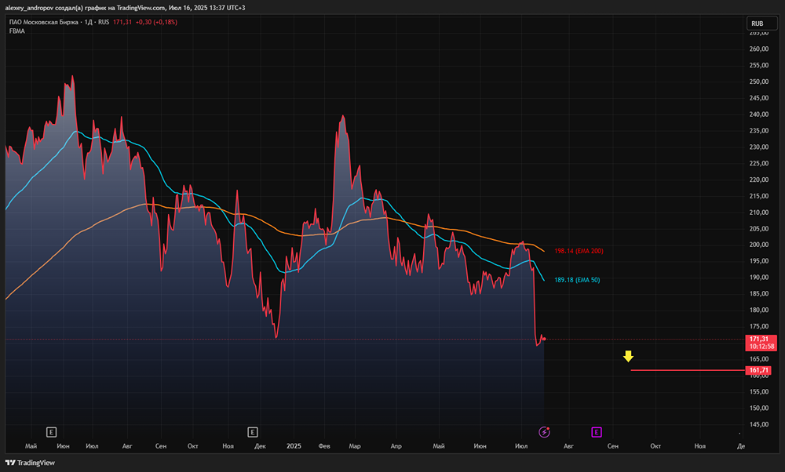This screenshot has width=785, height=472.
Task: Click the 2025 year label on time axis
Action: (x=294, y=445)
